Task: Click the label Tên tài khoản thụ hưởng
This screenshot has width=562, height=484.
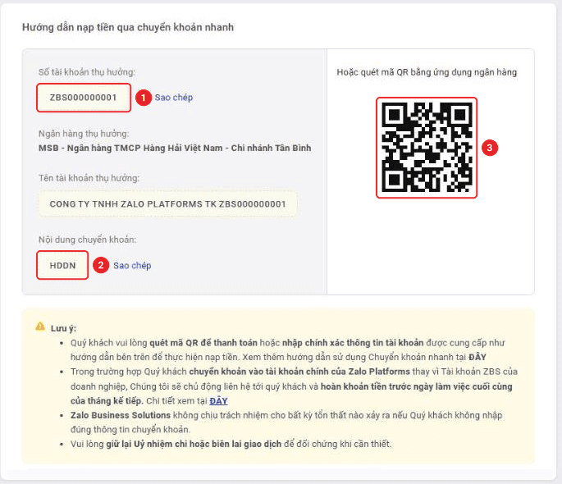Action: (89, 178)
